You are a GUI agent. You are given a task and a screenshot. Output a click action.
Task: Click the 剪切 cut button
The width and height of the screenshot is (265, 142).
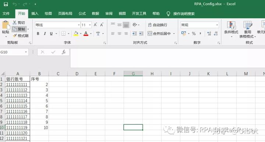[x=19, y=23]
